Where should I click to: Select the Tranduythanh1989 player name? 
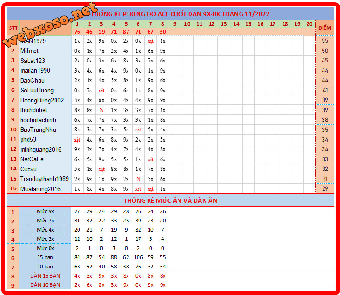tap(44, 179)
